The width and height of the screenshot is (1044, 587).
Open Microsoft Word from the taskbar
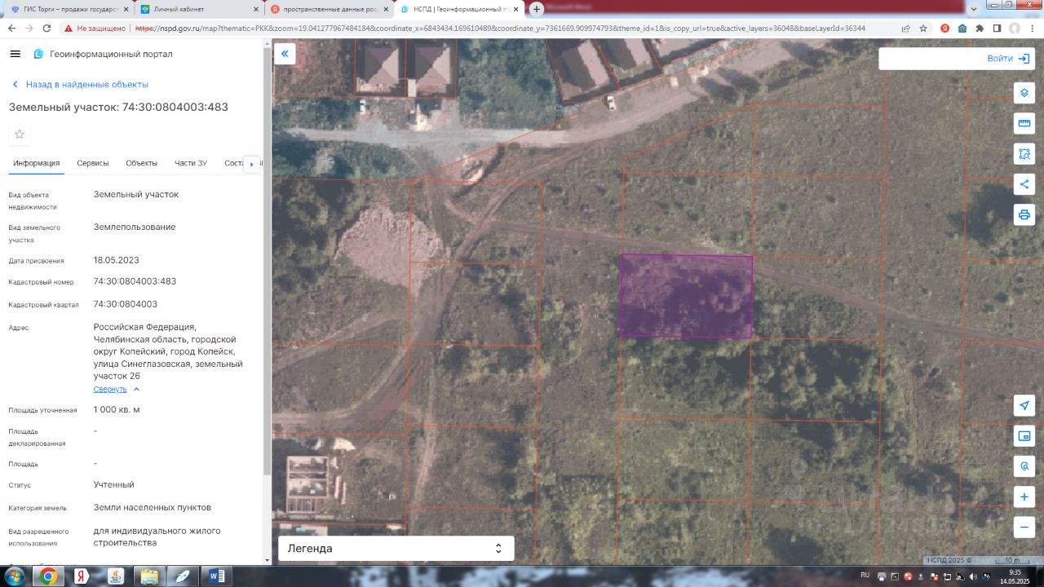pyautogui.click(x=217, y=576)
